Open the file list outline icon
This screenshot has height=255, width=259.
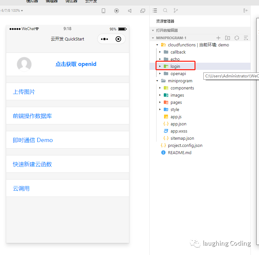coord(155,10)
